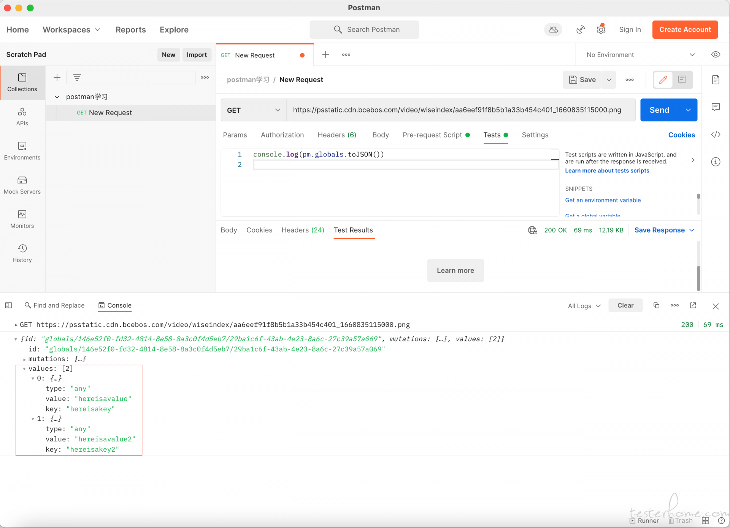Image resolution: width=730 pixels, height=528 pixels.
Task: Switch to the Pre-request Script tab
Action: [x=436, y=135]
